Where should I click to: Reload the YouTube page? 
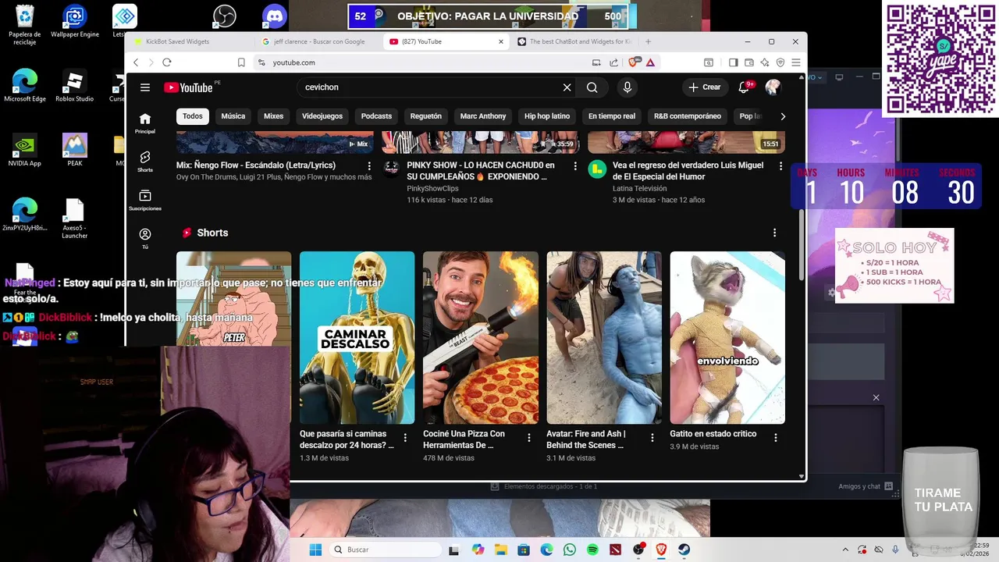[167, 62]
